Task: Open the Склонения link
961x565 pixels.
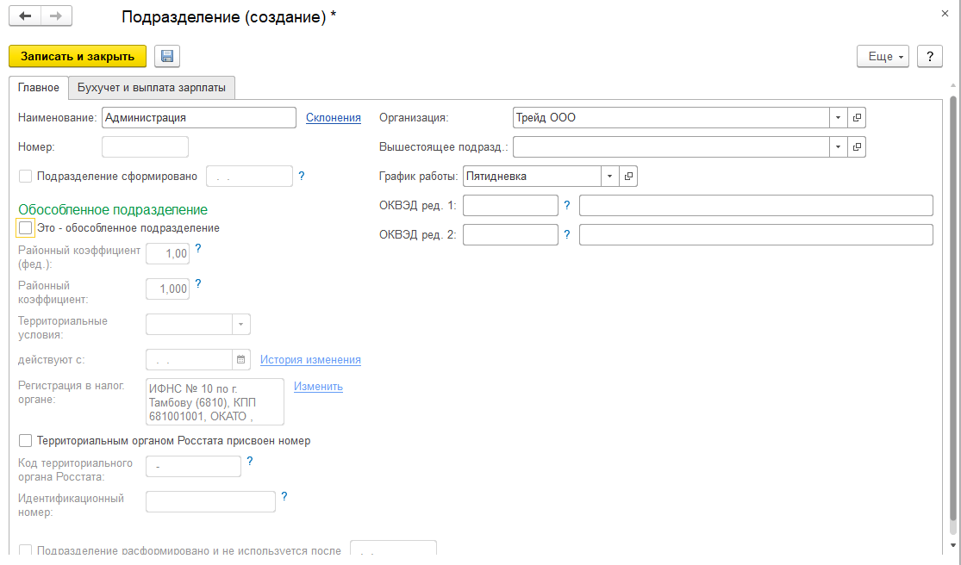Action: pyautogui.click(x=334, y=118)
